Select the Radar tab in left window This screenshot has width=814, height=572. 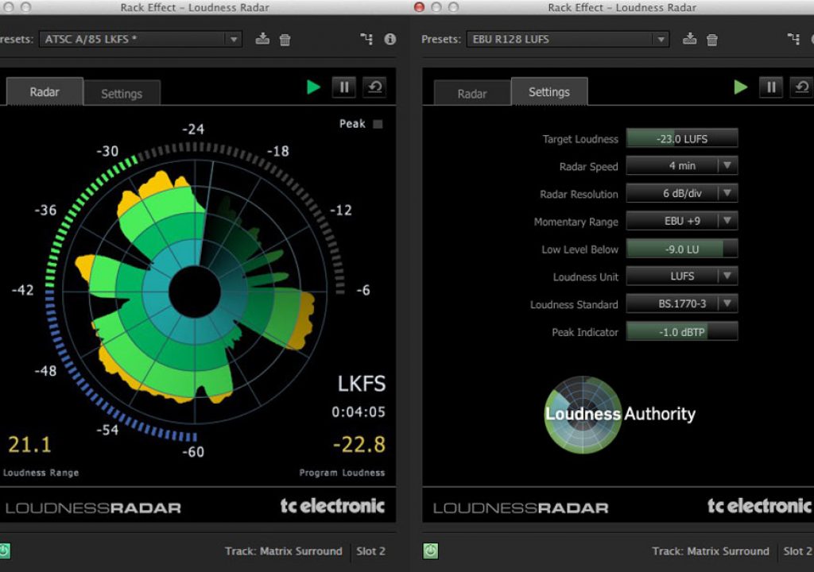45,92
